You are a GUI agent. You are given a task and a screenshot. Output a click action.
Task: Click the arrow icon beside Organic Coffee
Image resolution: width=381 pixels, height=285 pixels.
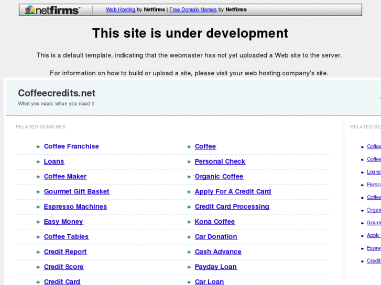[x=189, y=177]
